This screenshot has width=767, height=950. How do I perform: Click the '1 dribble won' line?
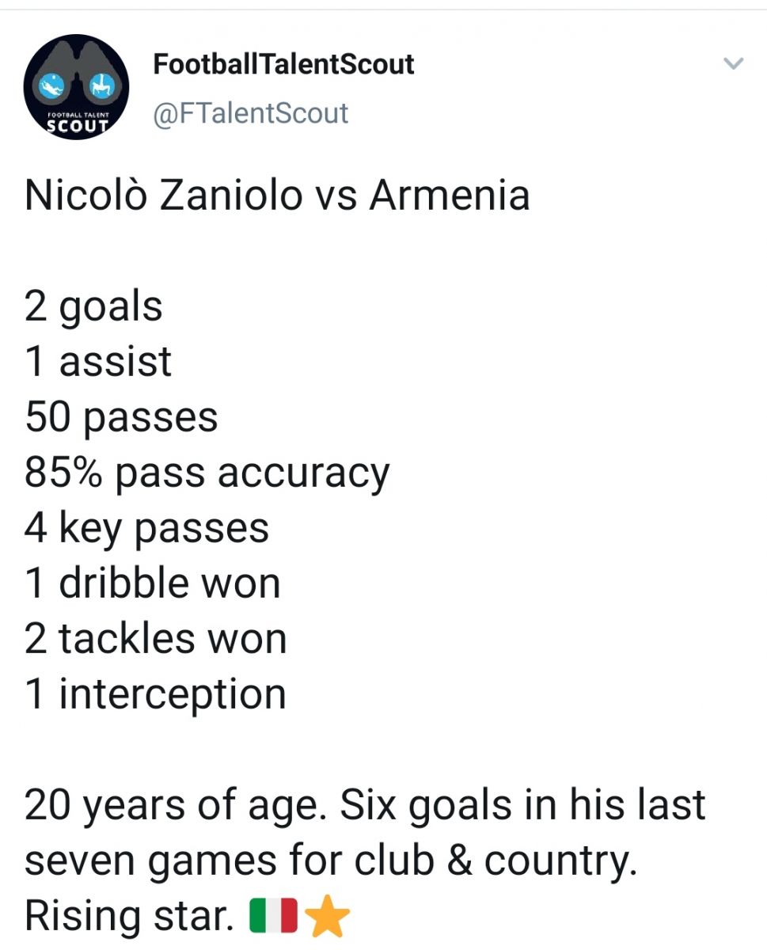click(153, 583)
